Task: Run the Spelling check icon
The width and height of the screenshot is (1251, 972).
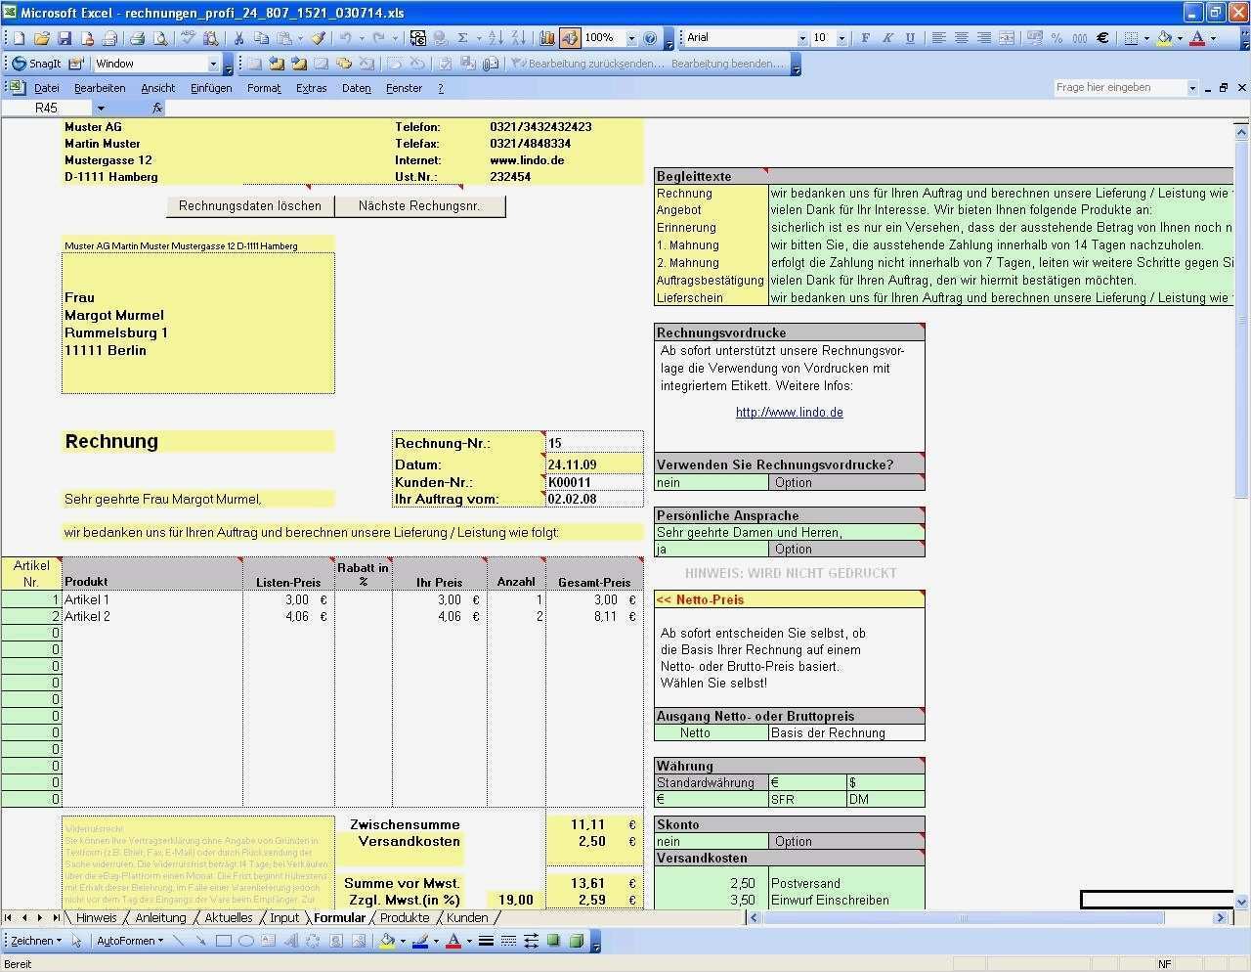Action: [x=189, y=37]
